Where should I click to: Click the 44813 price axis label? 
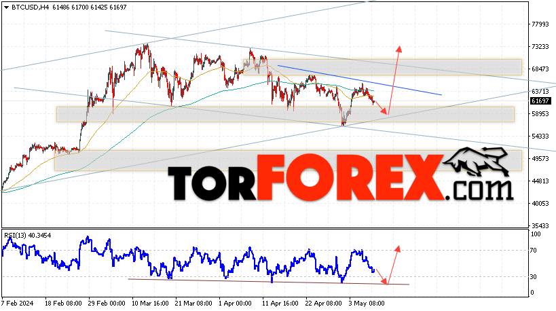(x=540, y=181)
